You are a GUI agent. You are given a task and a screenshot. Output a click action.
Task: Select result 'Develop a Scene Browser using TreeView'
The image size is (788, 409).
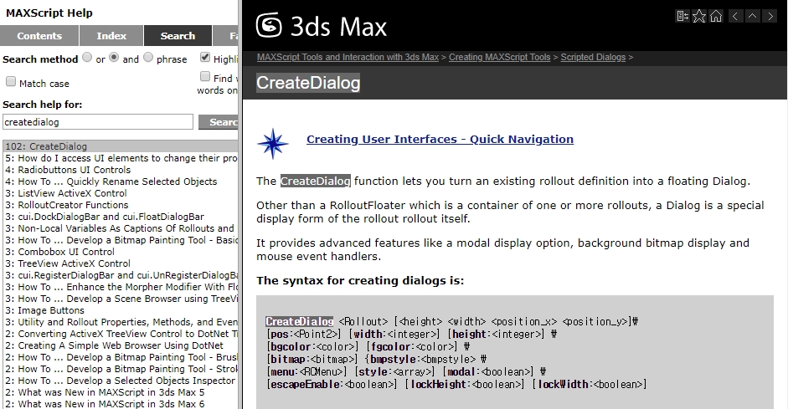[121, 299]
